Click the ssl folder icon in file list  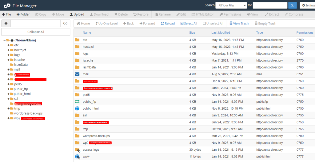click(x=77, y=115)
